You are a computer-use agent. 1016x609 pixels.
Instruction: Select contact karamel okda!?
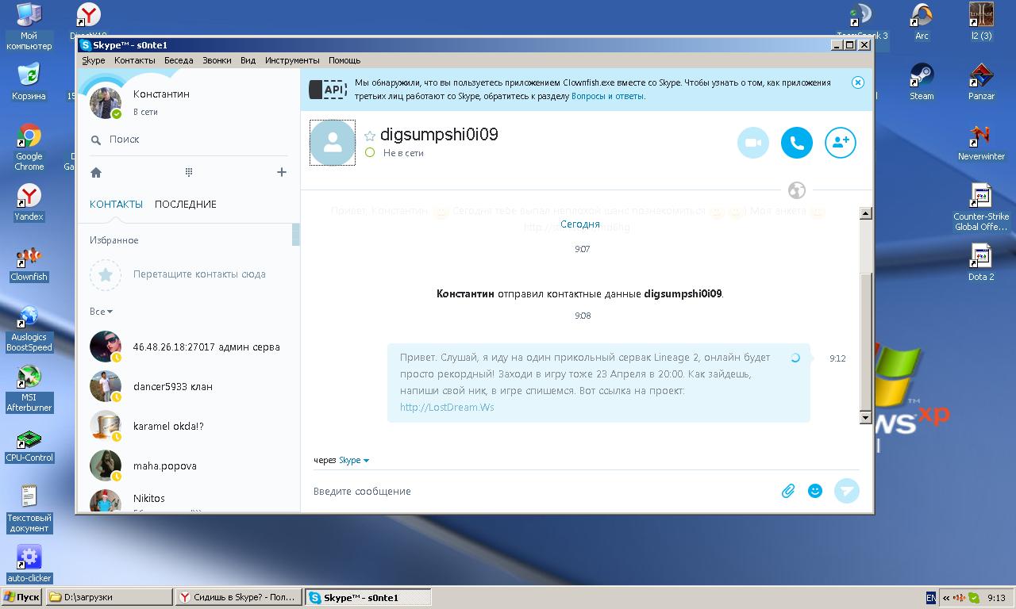[188, 426]
